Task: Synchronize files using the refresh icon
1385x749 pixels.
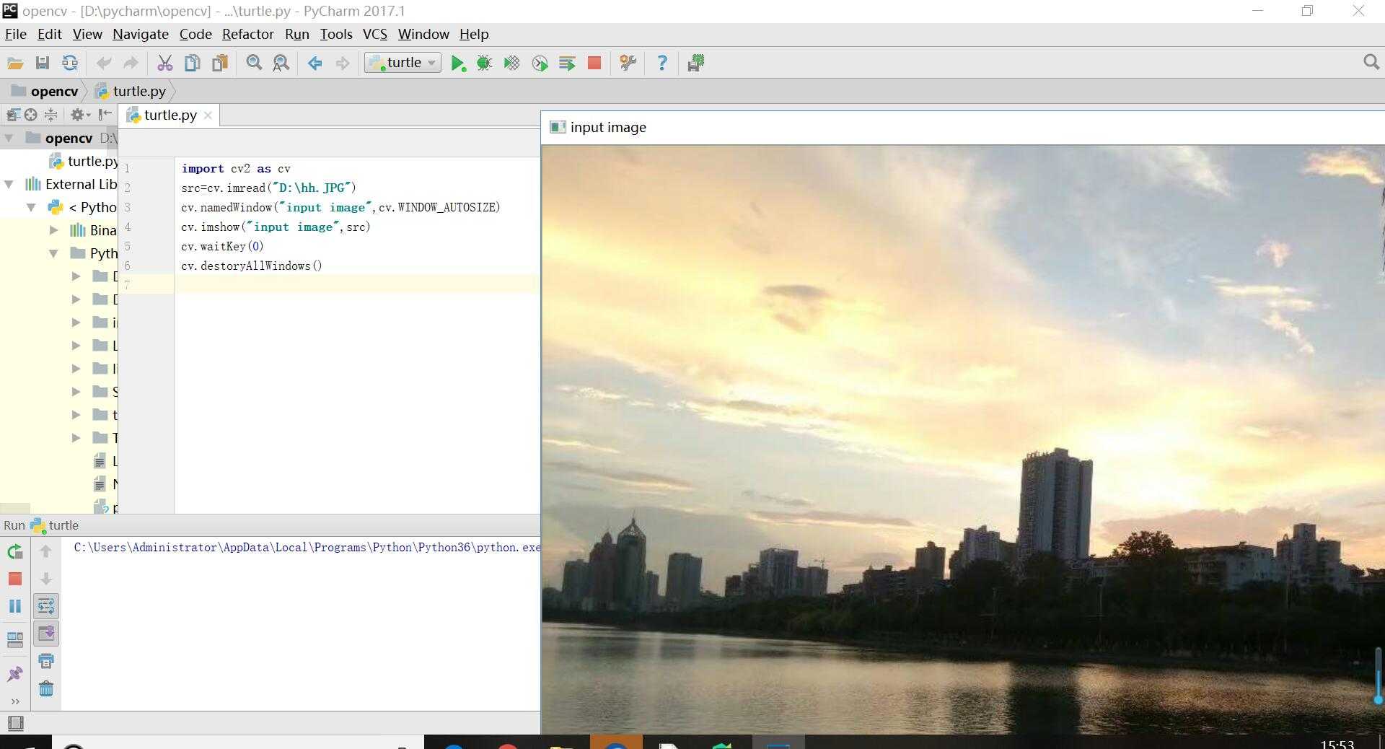Action: (x=70, y=63)
